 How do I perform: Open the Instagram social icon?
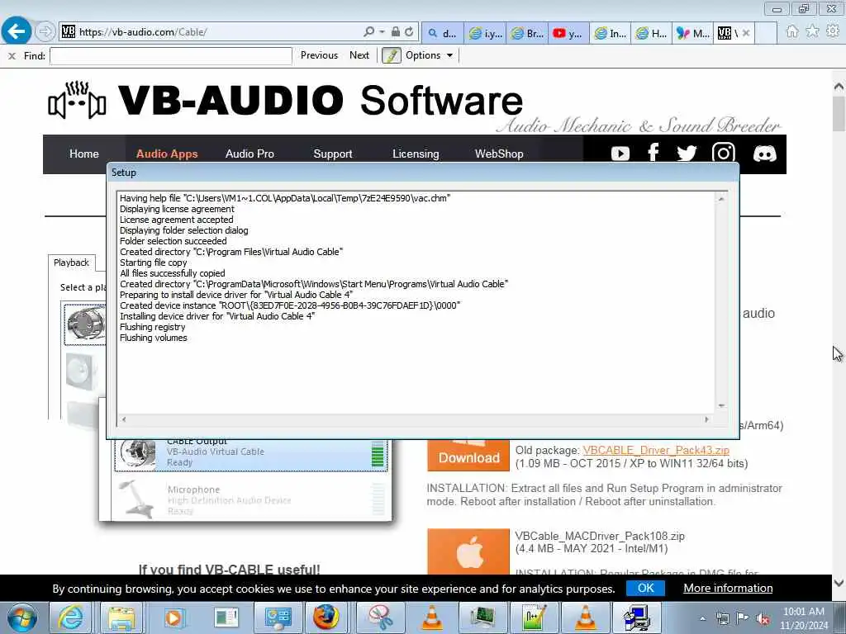click(x=723, y=153)
